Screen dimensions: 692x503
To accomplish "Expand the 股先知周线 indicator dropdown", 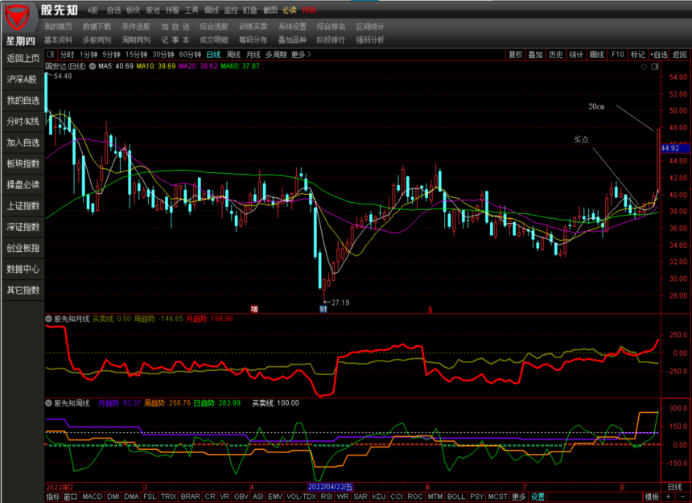I will 49,403.
